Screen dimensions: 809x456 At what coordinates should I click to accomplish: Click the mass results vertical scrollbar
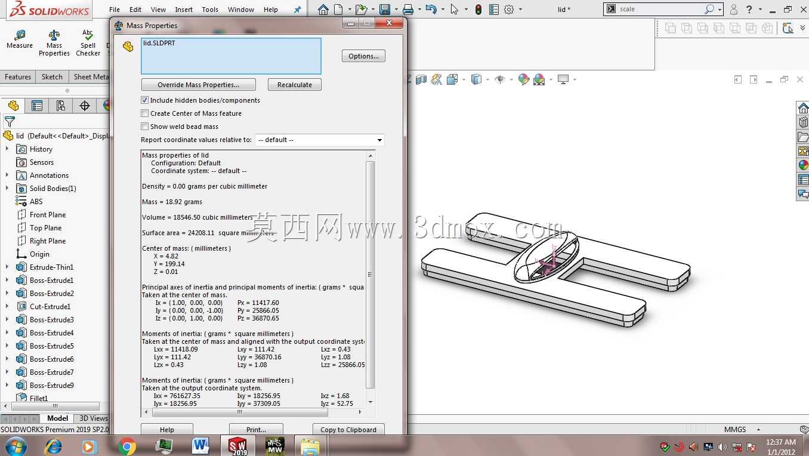point(370,275)
